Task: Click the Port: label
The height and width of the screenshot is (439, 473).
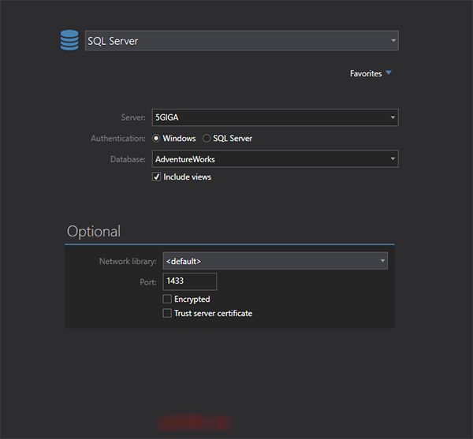Action: [x=148, y=282]
